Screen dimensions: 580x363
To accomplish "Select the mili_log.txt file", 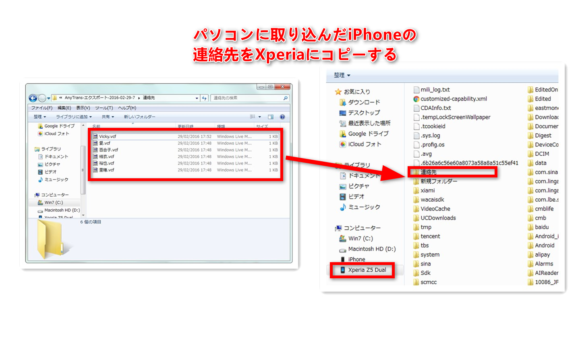I will pyautogui.click(x=432, y=90).
